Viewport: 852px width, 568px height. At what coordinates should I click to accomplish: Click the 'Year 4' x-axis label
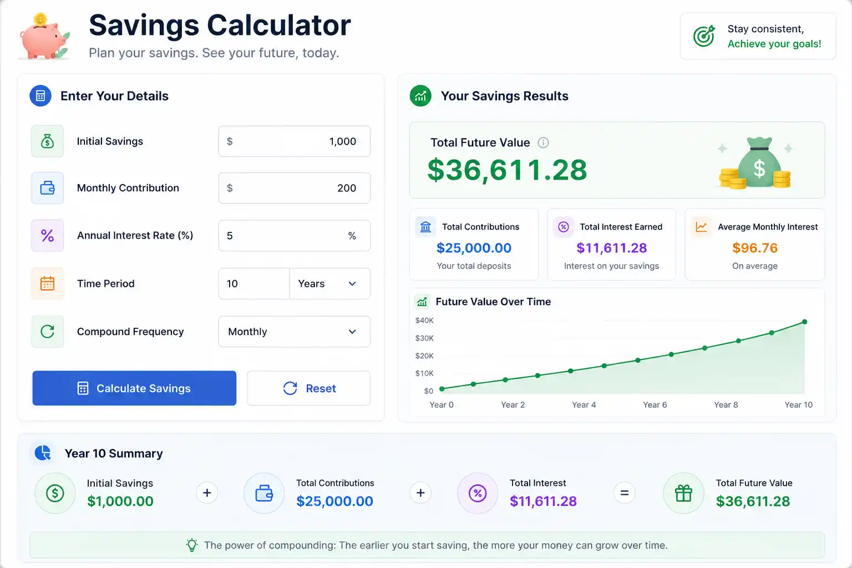point(584,405)
